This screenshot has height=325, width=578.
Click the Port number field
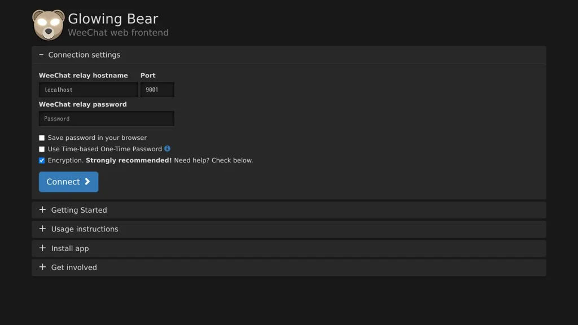tap(157, 90)
